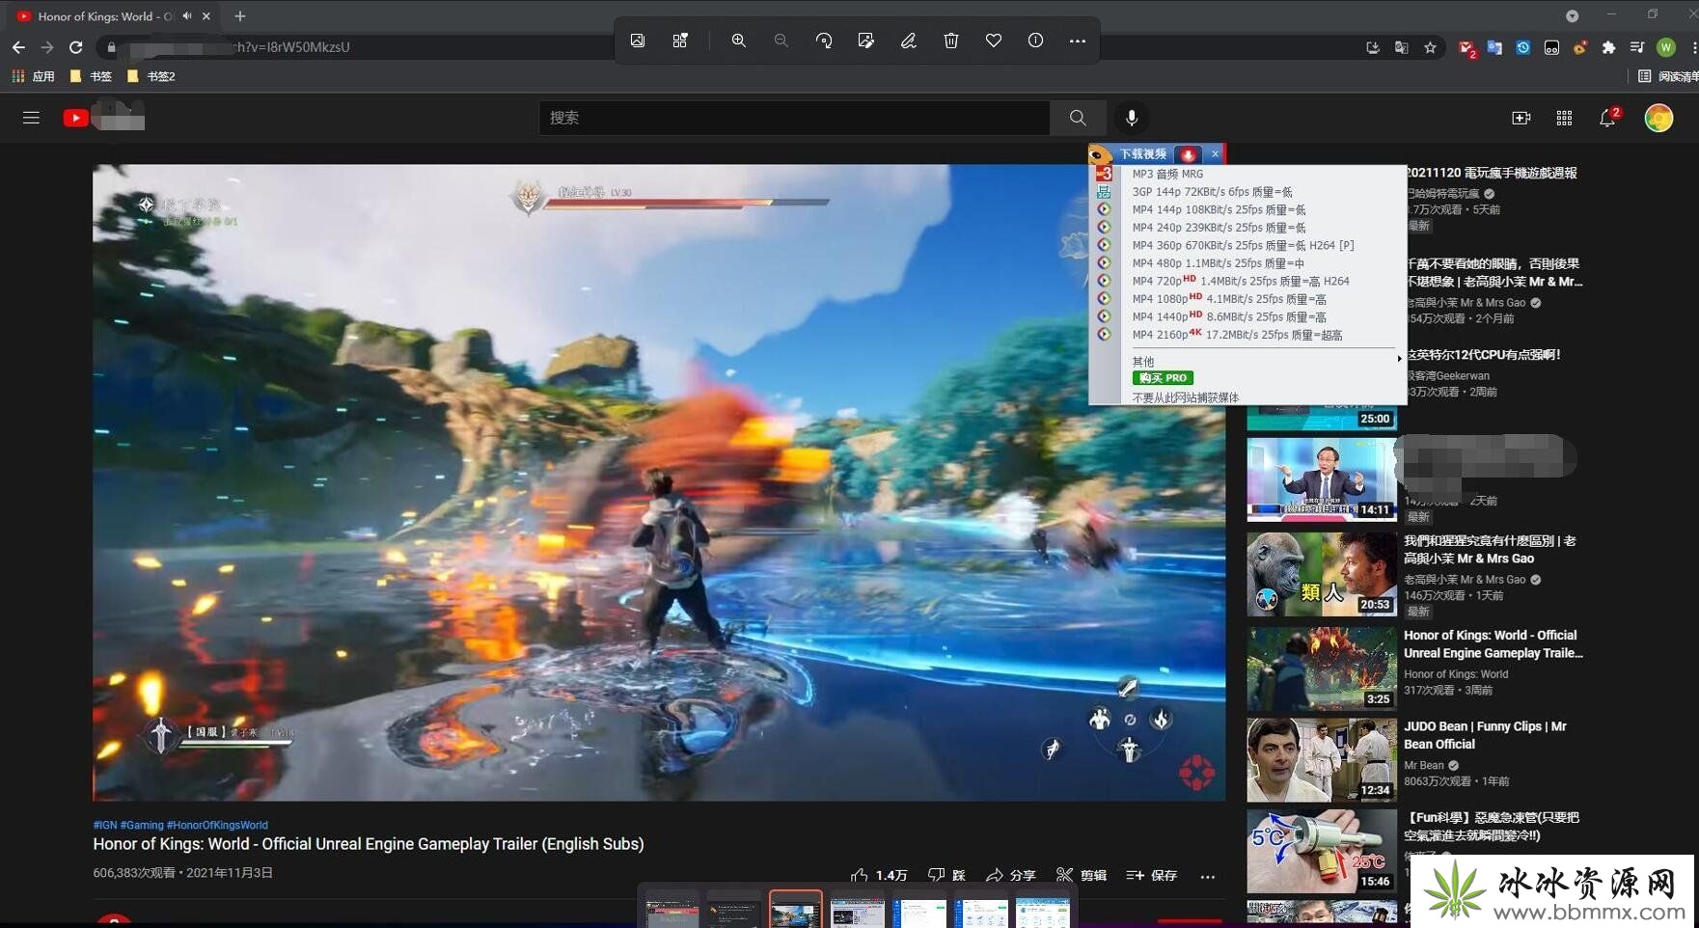Reload the page with the refresh button
This screenshot has width=1699, height=928.
(76, 47)
